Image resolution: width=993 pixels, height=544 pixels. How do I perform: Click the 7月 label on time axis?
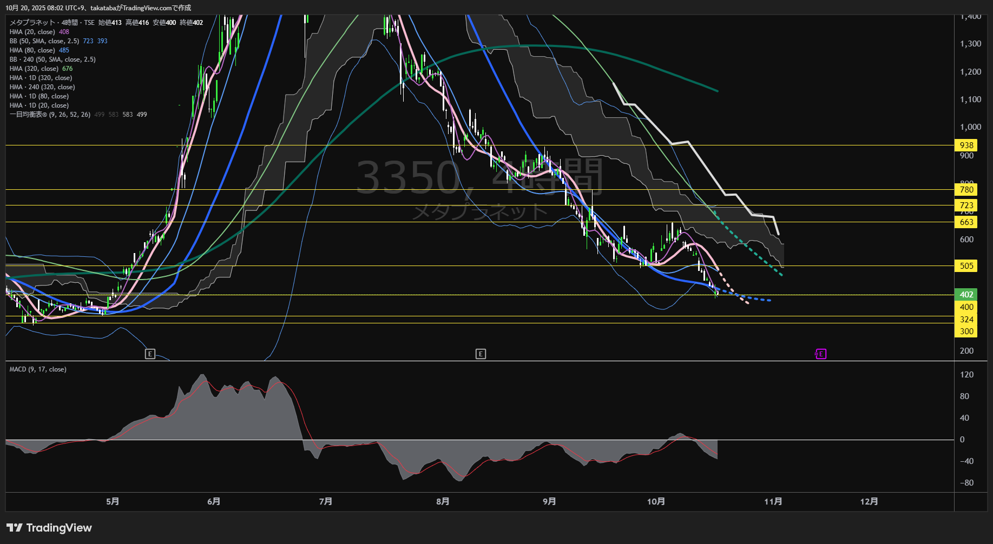click(325, 502)
